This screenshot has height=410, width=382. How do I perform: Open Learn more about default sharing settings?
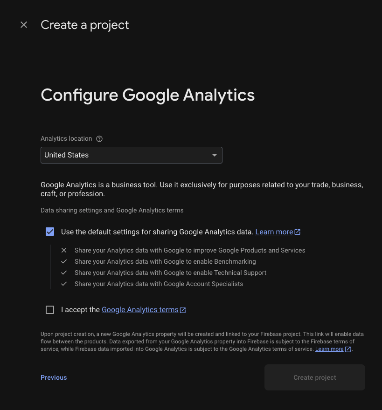[274, 232]
